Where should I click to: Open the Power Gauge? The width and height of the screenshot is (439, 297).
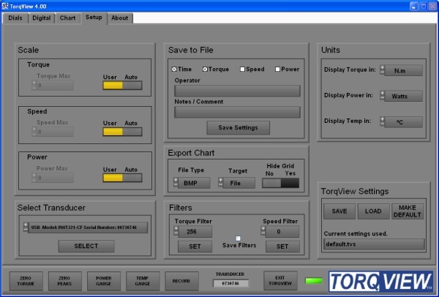(x=103, y=280)
